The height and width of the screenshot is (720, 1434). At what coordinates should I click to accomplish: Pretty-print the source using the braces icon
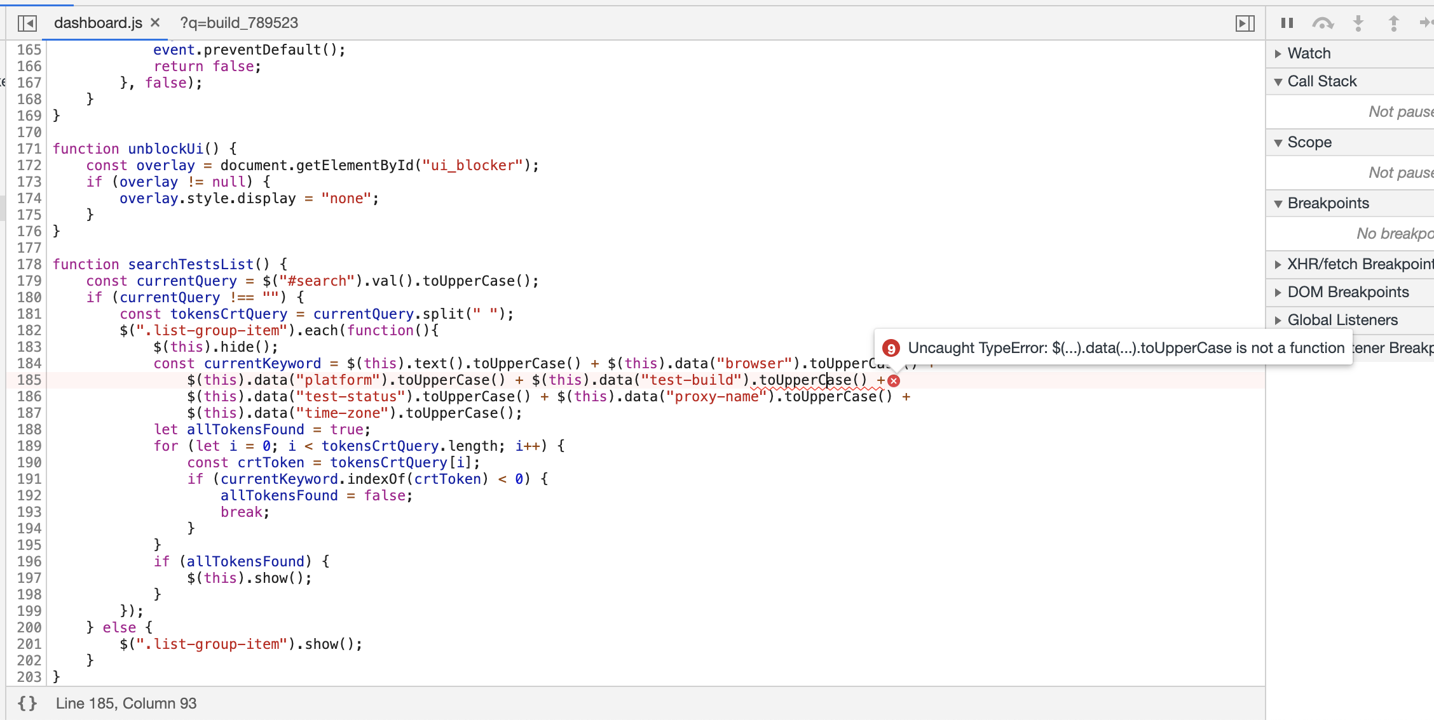coord(27,703)
